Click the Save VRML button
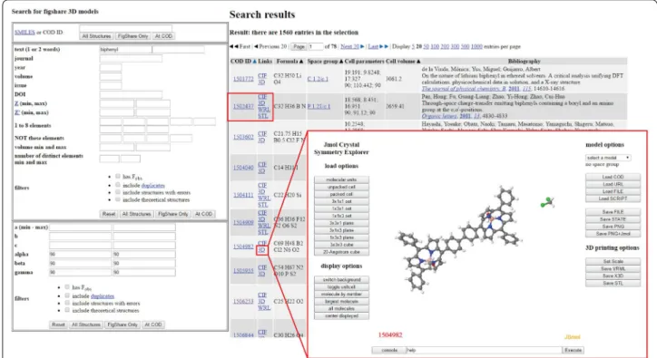The height and width of the screenshot is (358, 657). tap(613, 269)
